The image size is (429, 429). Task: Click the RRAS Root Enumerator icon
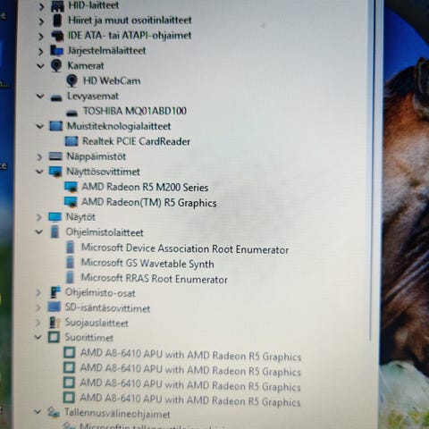[70, 277]
